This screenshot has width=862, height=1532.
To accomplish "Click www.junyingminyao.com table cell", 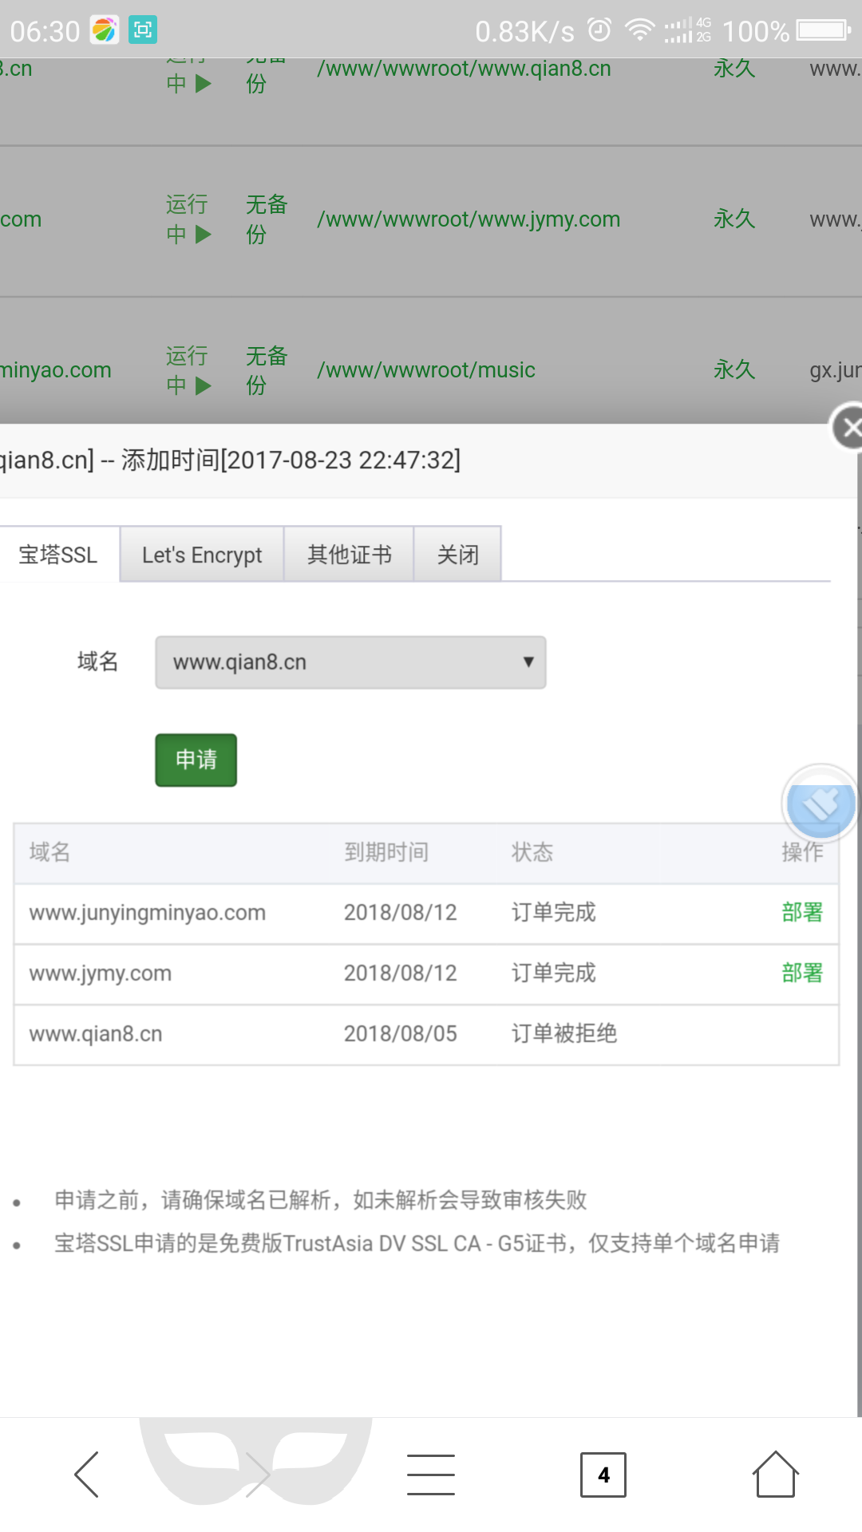I will click(x=148, y=913).
